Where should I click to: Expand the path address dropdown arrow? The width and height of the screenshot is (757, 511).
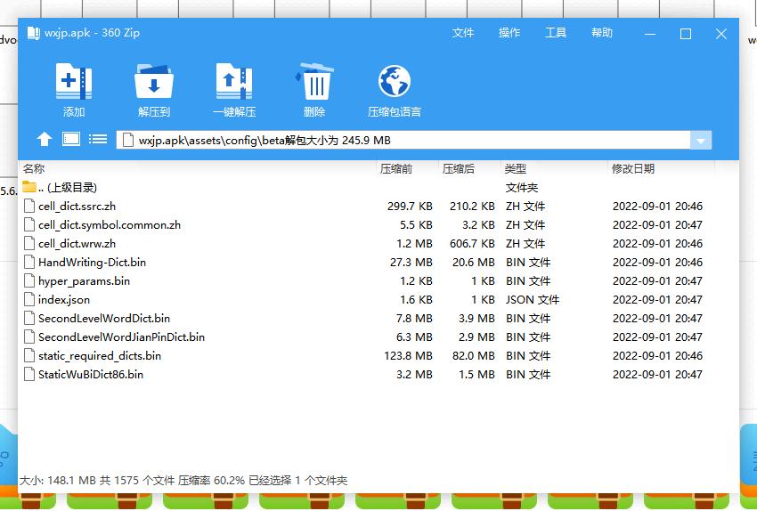(x=701, y=141)
